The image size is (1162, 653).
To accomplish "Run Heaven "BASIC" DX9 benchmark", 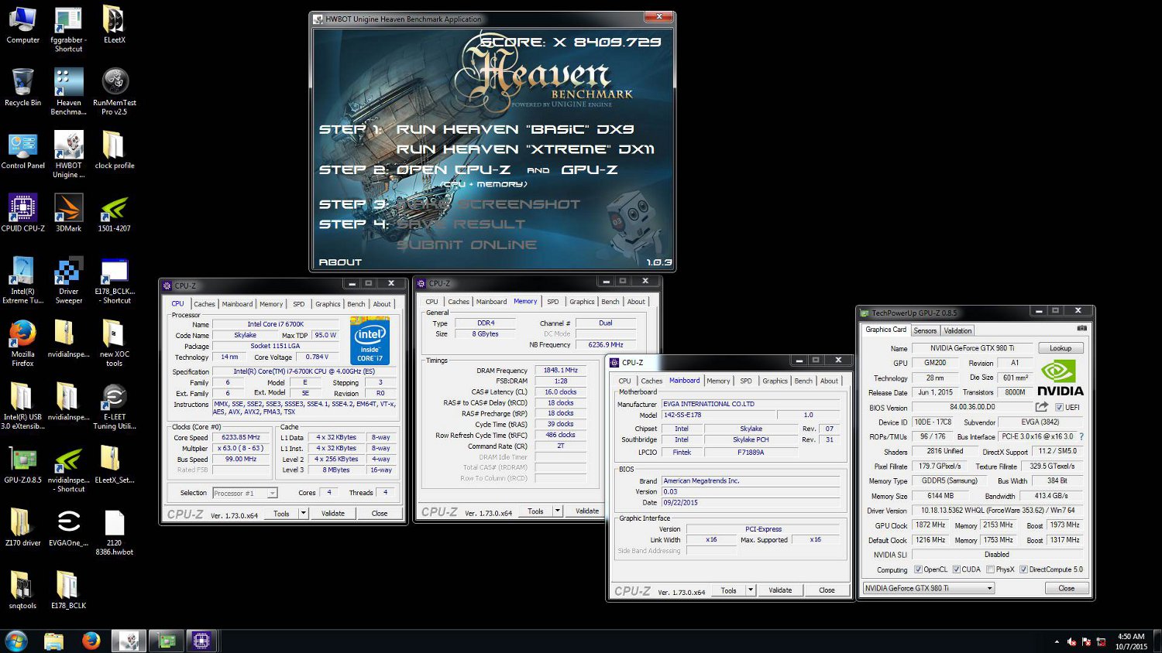I will pos(515,129).
